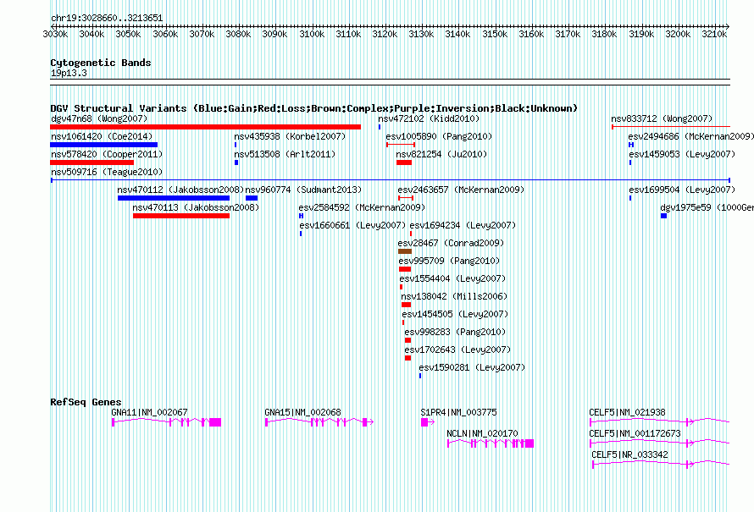Click esv1694234 (Levy2007) label
This screenshot has width=754, height=512.
[463, 225]
